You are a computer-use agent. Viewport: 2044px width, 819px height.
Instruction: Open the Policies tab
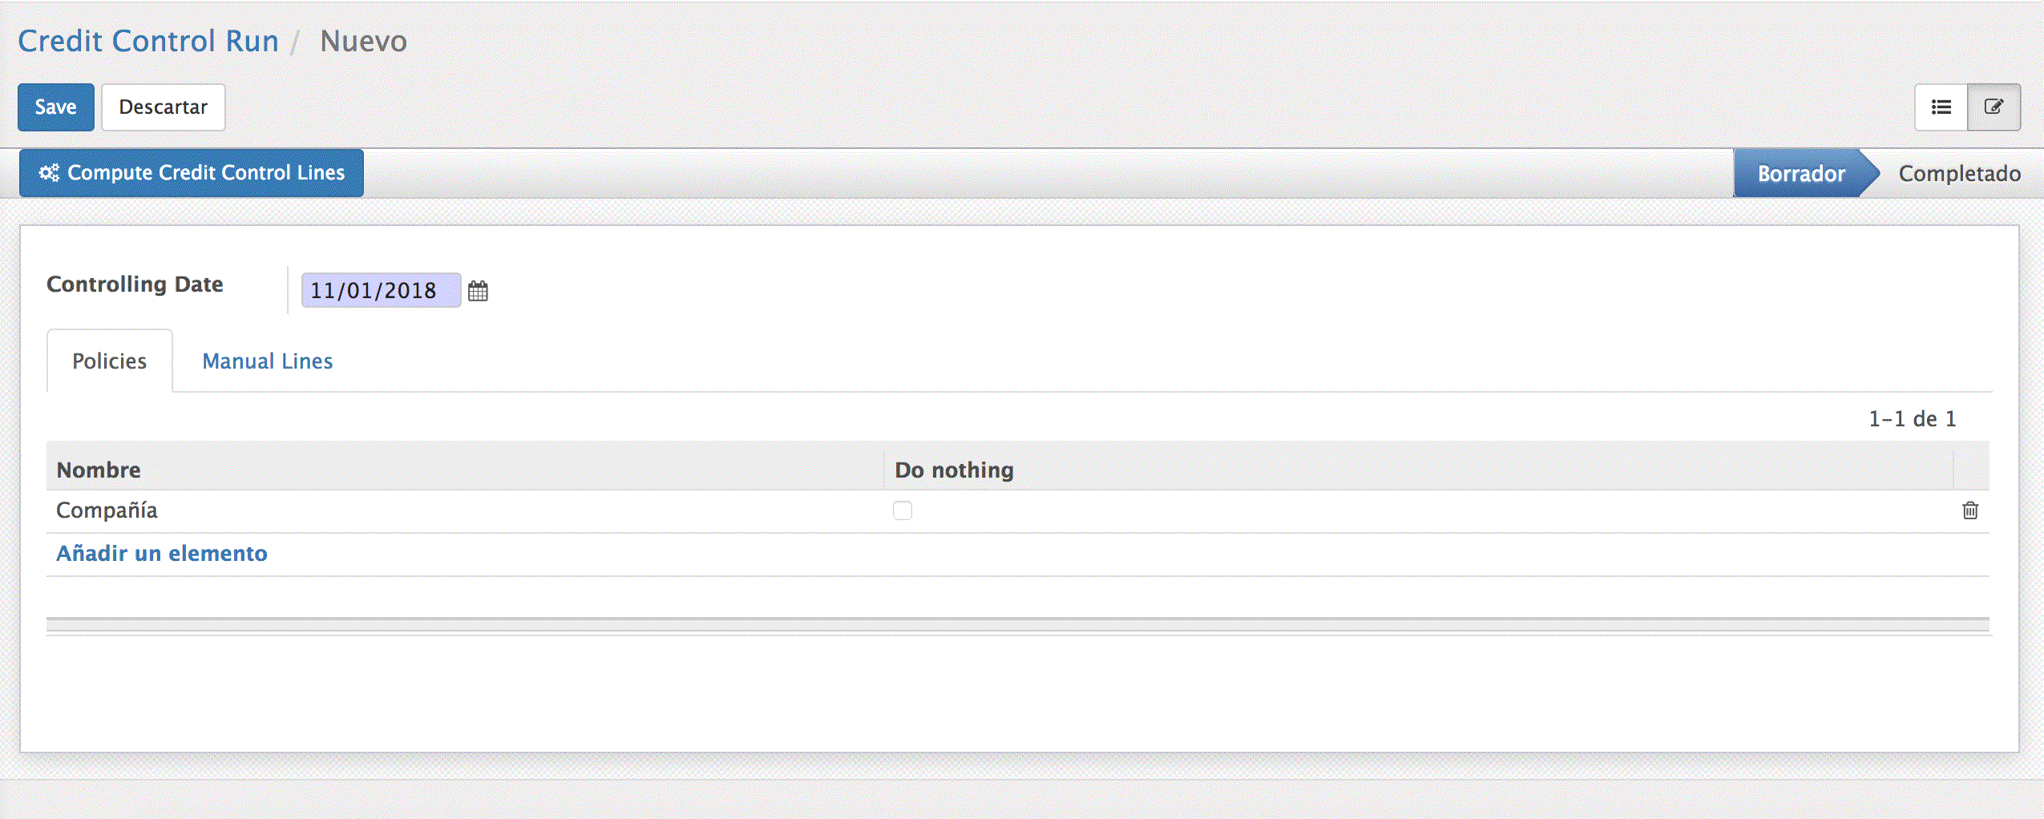(x=110, y=361)
